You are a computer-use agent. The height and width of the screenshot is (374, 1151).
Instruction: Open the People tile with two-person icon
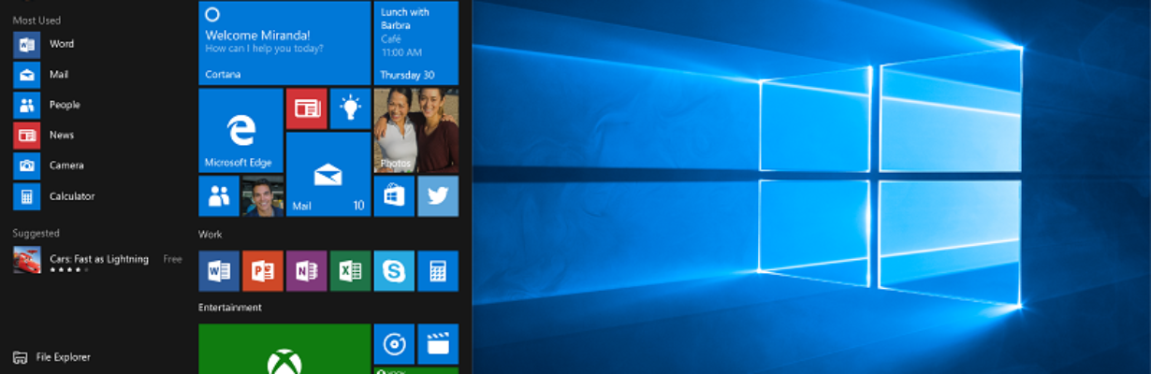(x=219, y=196)
